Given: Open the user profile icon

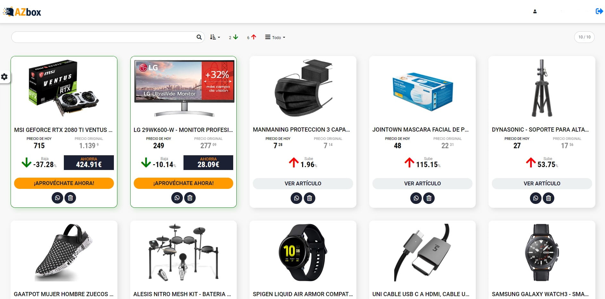Looking at the screenshot, I should pyautogui.click(x=535, y=12).
